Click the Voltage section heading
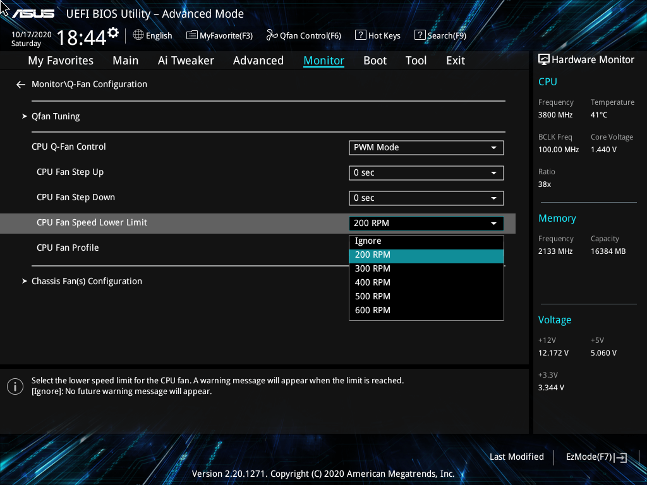This screenshot has width=647, height=485. (x=555, y=320)
